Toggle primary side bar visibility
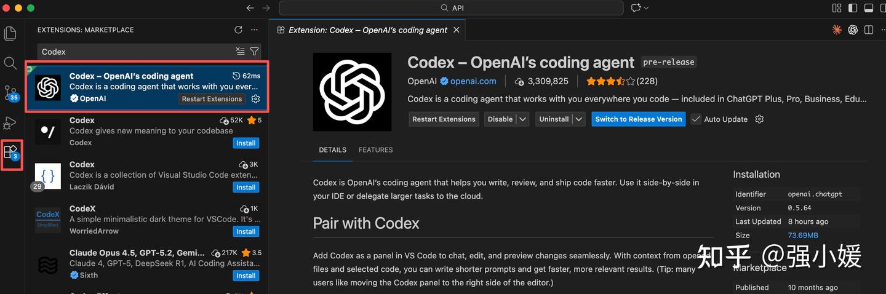The width and height of the screenshot is (886, 294). (x=853, y=8)
